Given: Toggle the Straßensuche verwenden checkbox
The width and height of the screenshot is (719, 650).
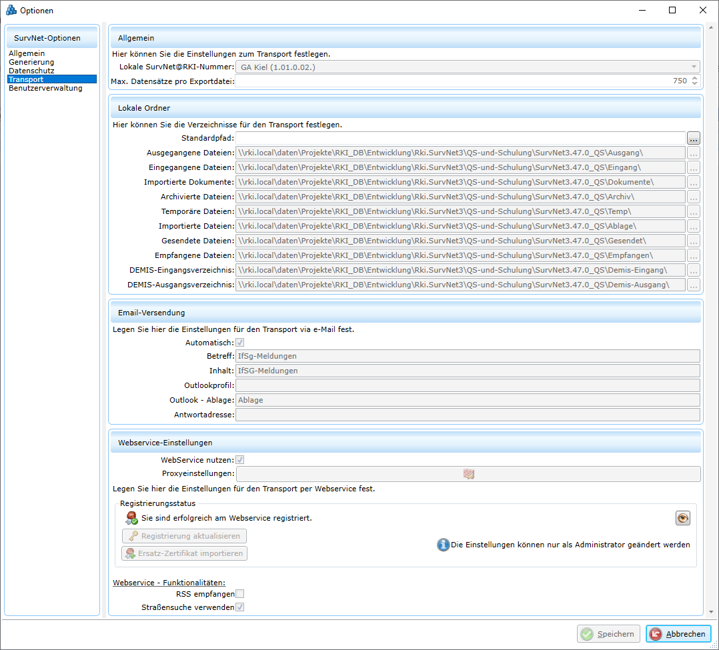Looking at the screenshot, I should pyautogui.click(x=240, y=607).
